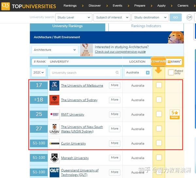The width and height of the screenshot is (196, 178).
Task: Open the UNSW Sydney link
Action: pos(82,129)
